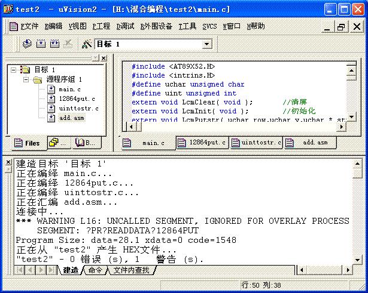Open the SVCS menu

(209, 26)
